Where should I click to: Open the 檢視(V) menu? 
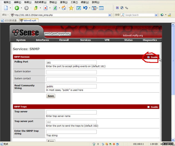click(x=28, y=2)
